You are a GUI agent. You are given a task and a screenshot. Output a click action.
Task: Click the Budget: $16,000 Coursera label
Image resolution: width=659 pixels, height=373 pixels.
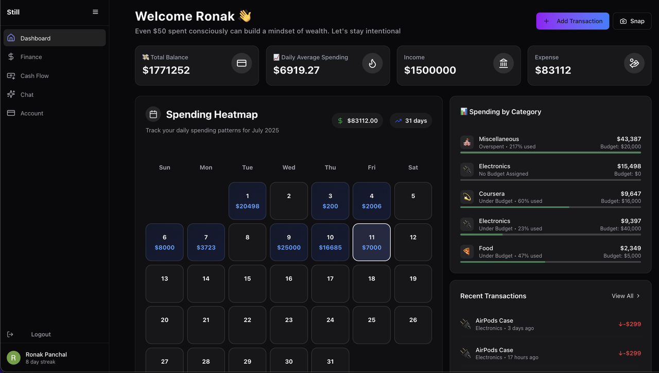tap(621, 201)
